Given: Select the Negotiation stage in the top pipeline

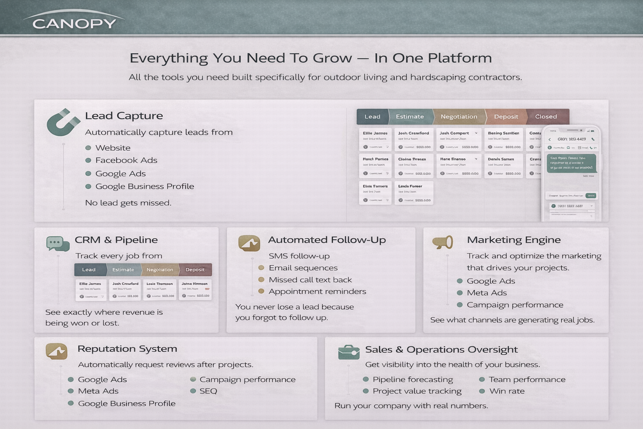Looking at the screenshot, I should click(x=458, y=117).
